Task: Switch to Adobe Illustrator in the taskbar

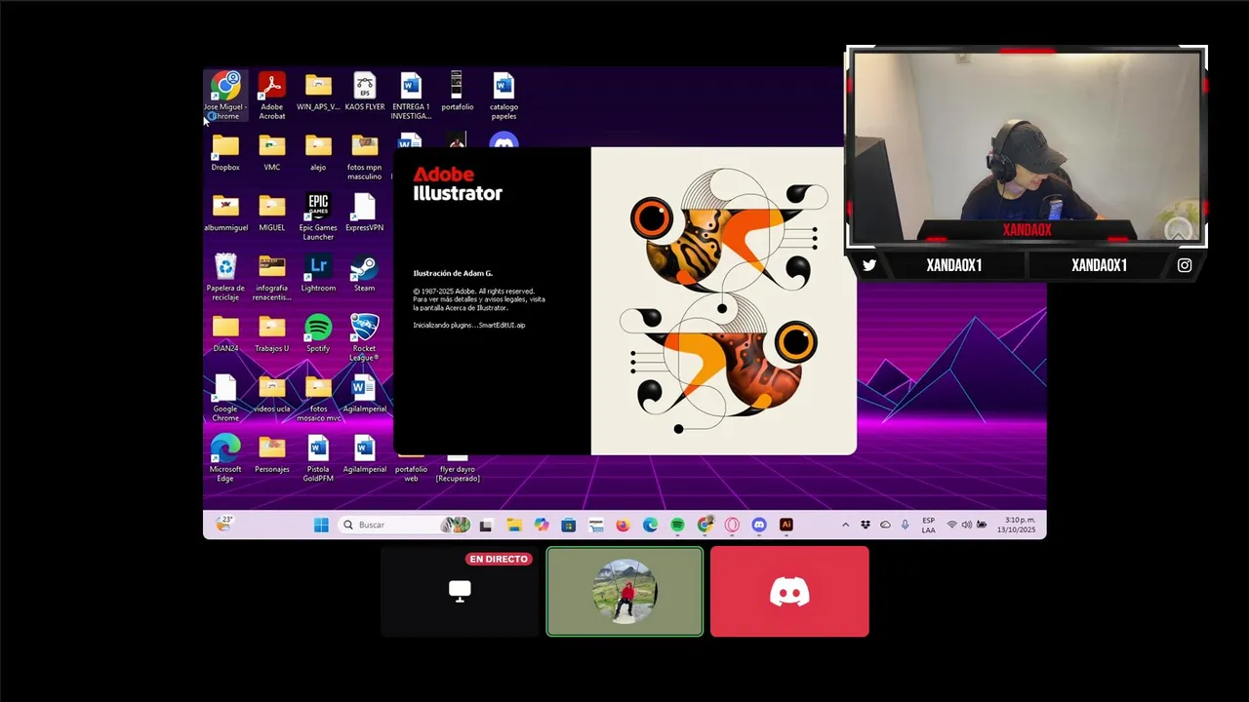Action: point(786,525)
